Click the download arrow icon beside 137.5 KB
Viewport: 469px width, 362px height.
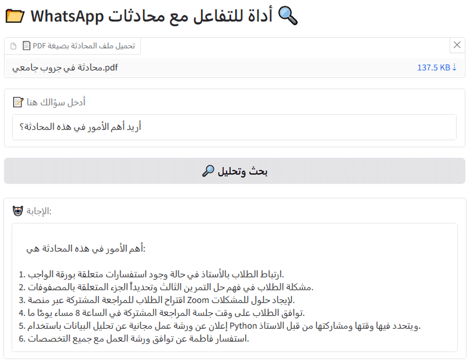pyautogui.click(x=454, y=68)
